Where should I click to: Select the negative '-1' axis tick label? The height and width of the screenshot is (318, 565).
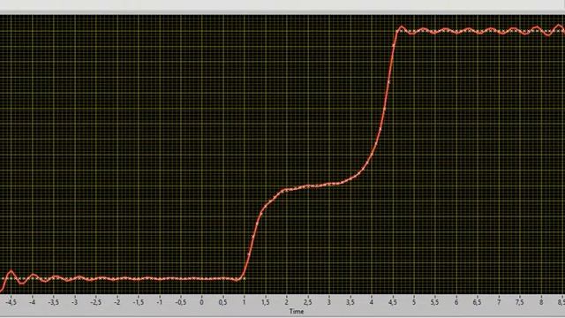(160, 302)
